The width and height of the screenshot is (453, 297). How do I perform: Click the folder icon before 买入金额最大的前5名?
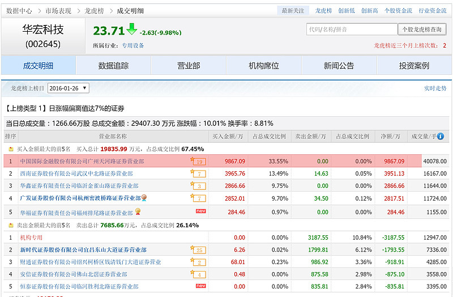[x=11, y=149]
